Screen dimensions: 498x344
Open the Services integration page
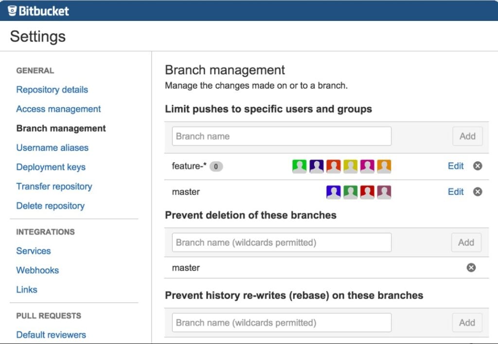click(x=34, y=251)
